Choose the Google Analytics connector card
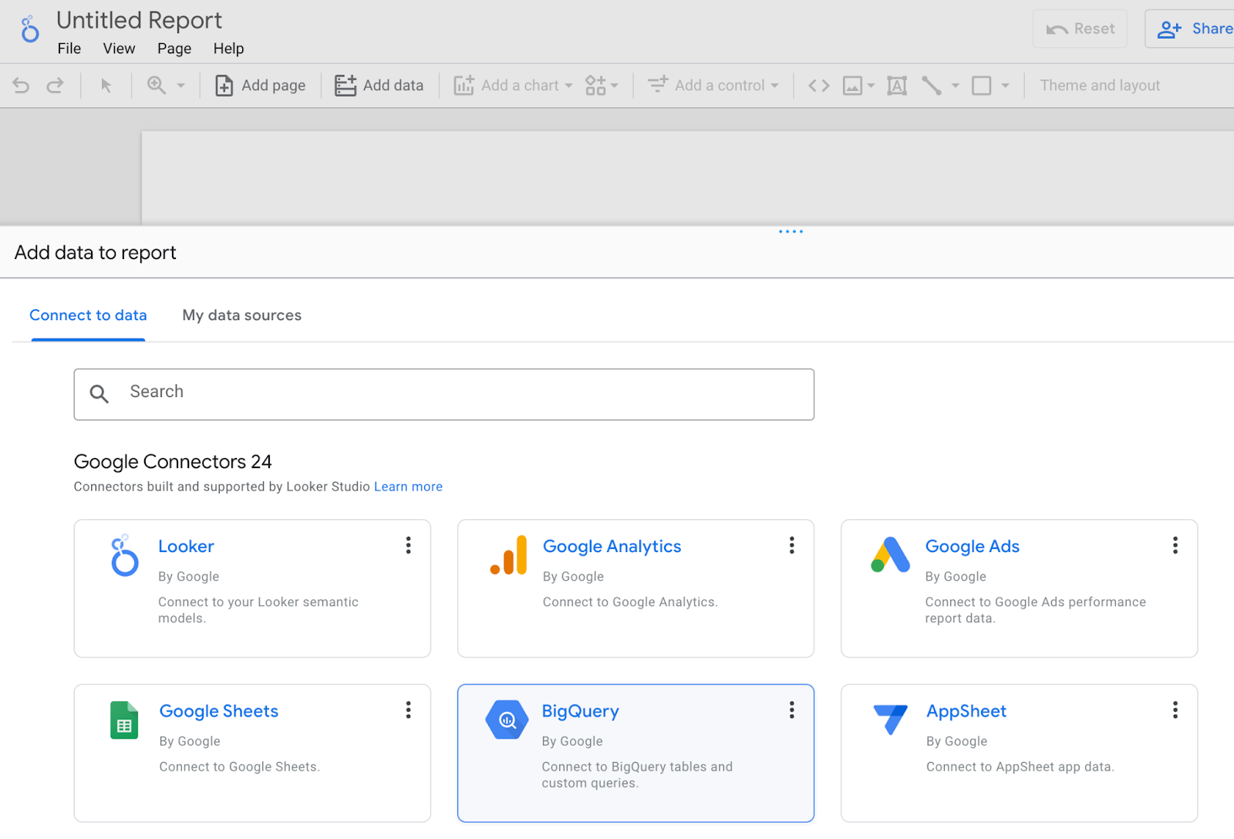The height and width of the screenshot is (839, 1234). click(x=635, y=588)
